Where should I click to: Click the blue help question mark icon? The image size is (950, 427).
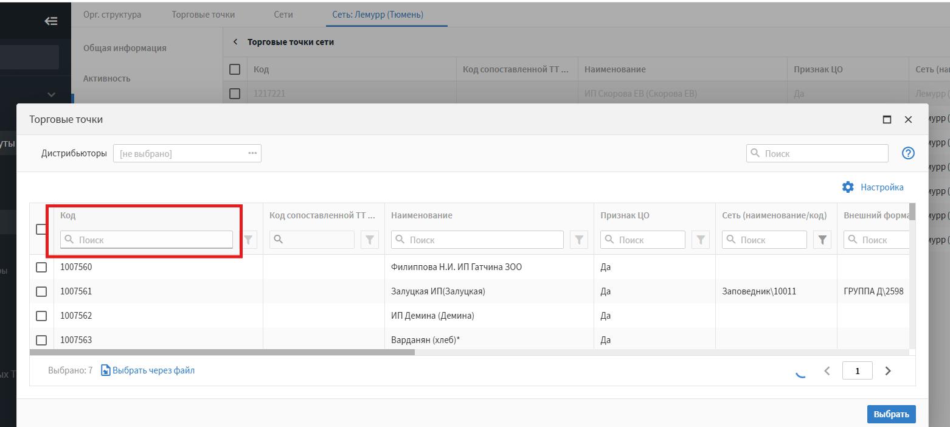(x=908, y=153)
